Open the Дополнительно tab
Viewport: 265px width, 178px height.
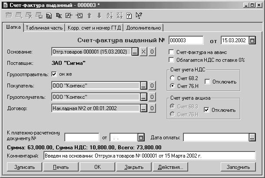[x=143, y=28]
